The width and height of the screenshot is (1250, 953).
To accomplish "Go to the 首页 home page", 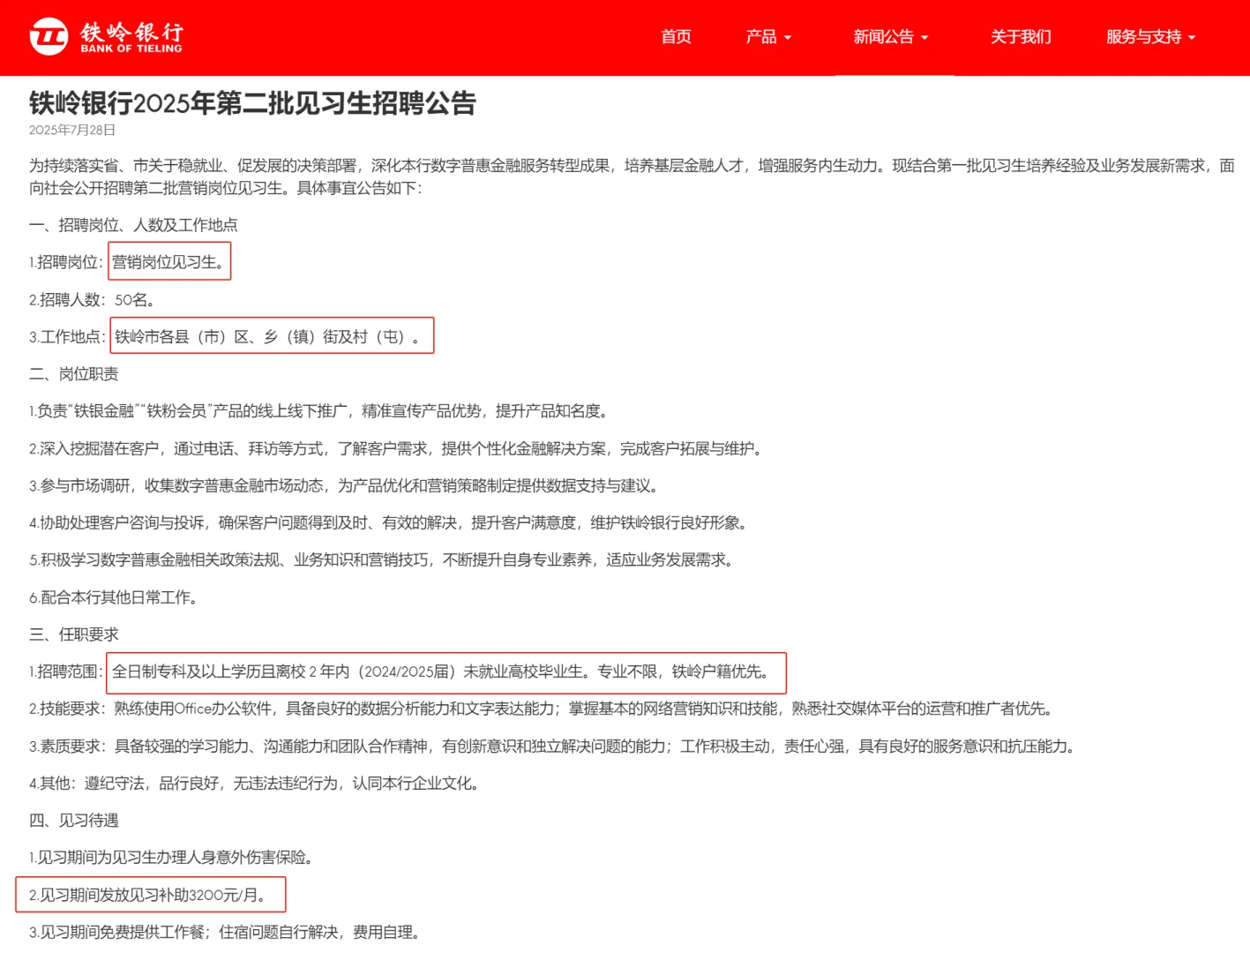I will (x=677, y=37).
